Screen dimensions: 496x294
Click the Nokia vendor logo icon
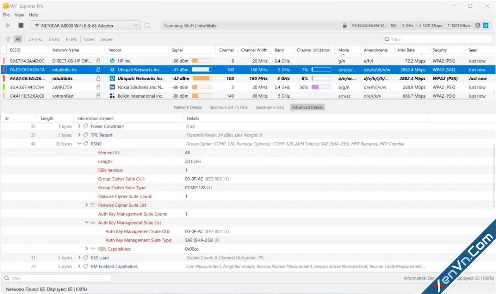point(112,87)
